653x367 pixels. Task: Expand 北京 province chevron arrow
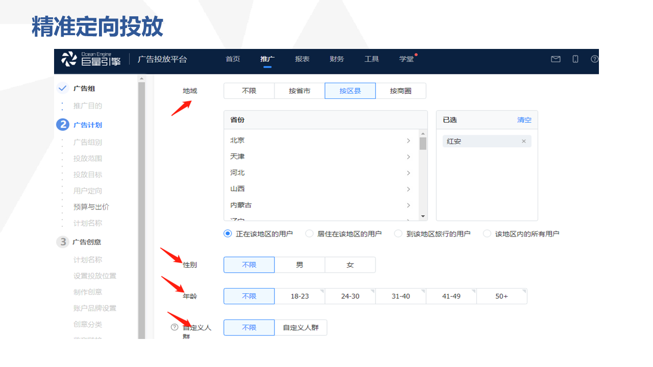tap(408, 141)
